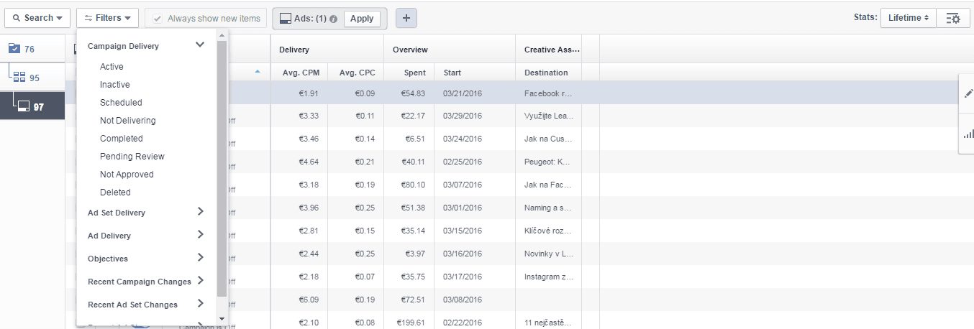Toggle the Always show new items checkbox
This screenshot has height=329, width=974.
[x=158, y=18]
